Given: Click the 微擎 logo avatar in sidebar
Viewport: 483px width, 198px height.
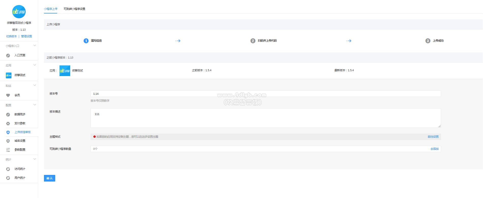Looking at the screenshot, I should (19, 12).
